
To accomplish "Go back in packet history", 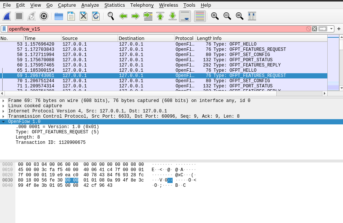I will click(x=123, y=16).
